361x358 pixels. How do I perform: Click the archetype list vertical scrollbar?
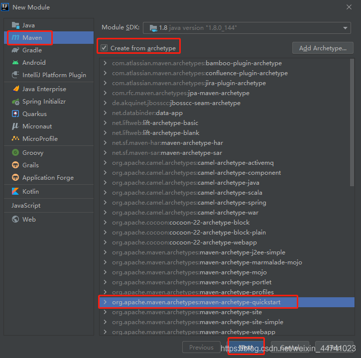352,122
